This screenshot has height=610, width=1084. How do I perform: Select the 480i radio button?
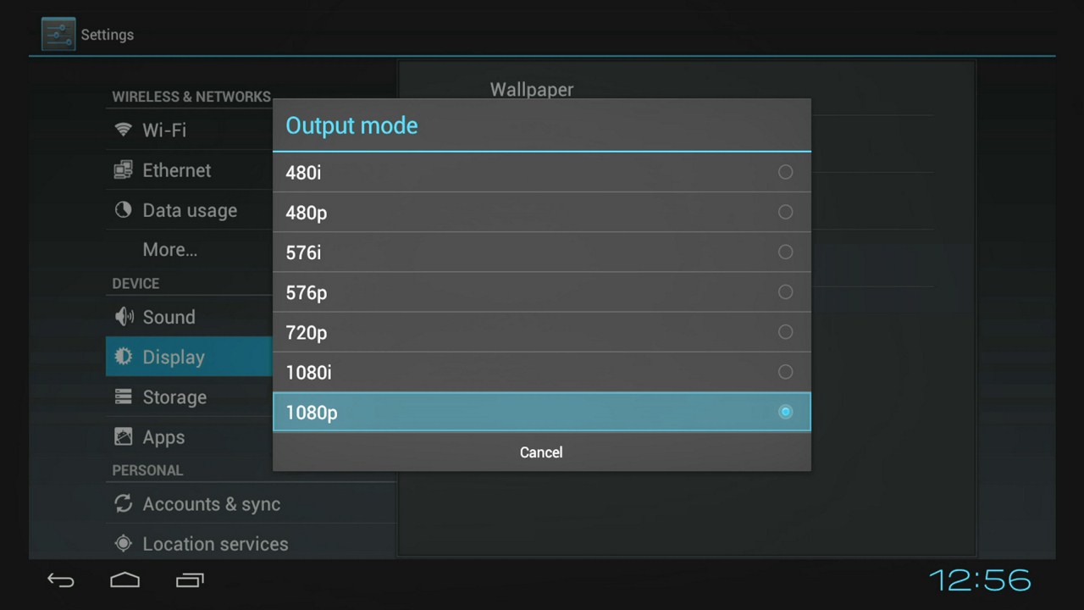[x=785, y=172]
